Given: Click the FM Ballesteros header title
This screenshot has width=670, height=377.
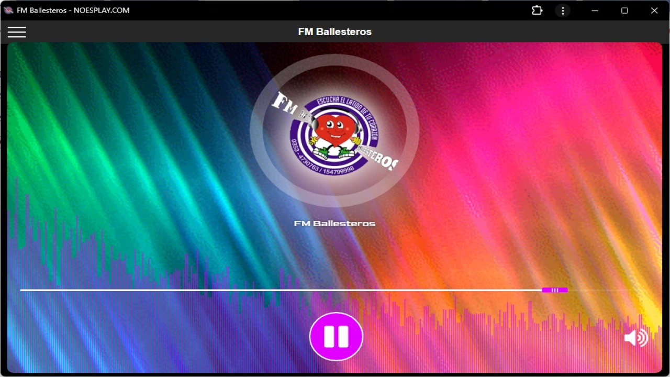Looking at the screenshot, I should click(334, 32).
